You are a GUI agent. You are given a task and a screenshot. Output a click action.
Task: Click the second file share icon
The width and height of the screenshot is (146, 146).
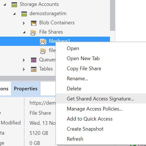43,51
